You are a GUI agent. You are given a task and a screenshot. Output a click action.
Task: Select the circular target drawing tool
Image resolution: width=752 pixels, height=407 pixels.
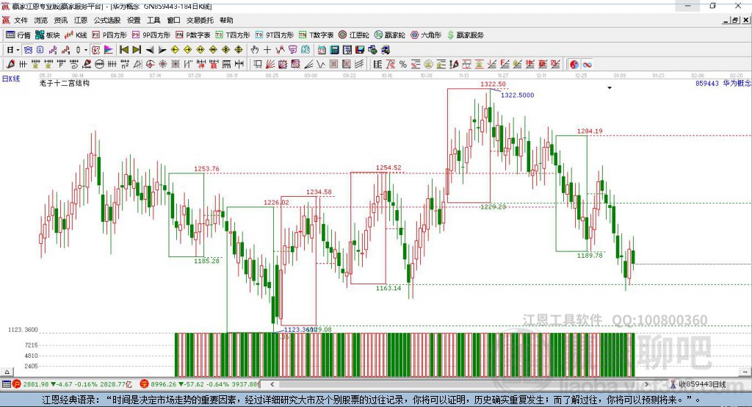click(x=148, y=65)
